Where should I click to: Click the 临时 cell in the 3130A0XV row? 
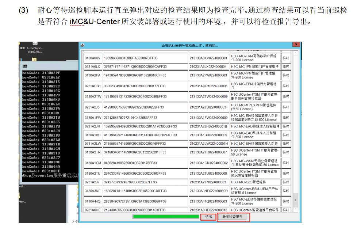(x=286, y=58)
